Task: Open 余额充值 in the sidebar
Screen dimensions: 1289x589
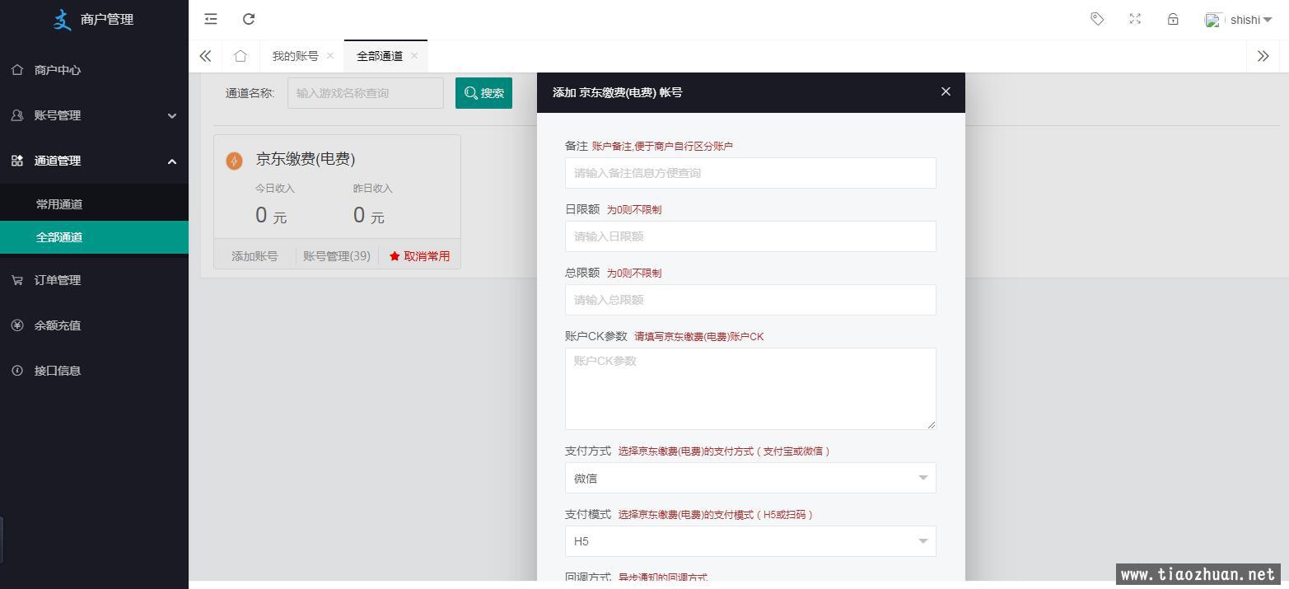Action: tap(94, 325)
